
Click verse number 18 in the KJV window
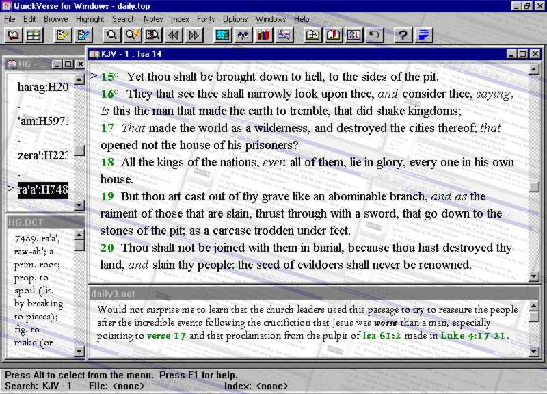tap(107, 162)
